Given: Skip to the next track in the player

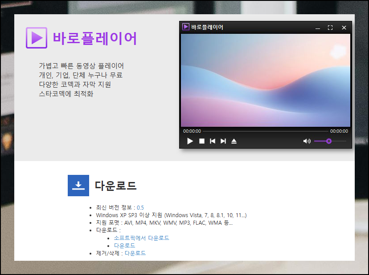Looking at the screenshot, I should click(x=223, y=141).
